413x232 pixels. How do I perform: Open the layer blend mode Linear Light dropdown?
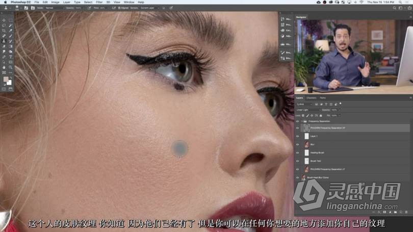pyautogui.click(x=308, y=110)
